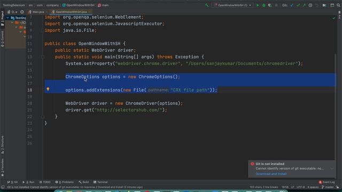Click the Git rollback undo icon
Screen dimensions: 342x192
[317, 5]
